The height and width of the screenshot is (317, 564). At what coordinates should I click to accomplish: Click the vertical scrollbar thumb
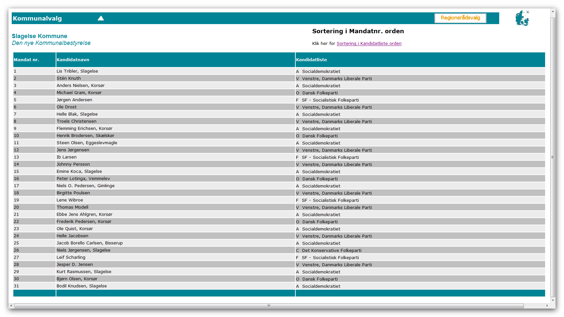click(553, 157)
